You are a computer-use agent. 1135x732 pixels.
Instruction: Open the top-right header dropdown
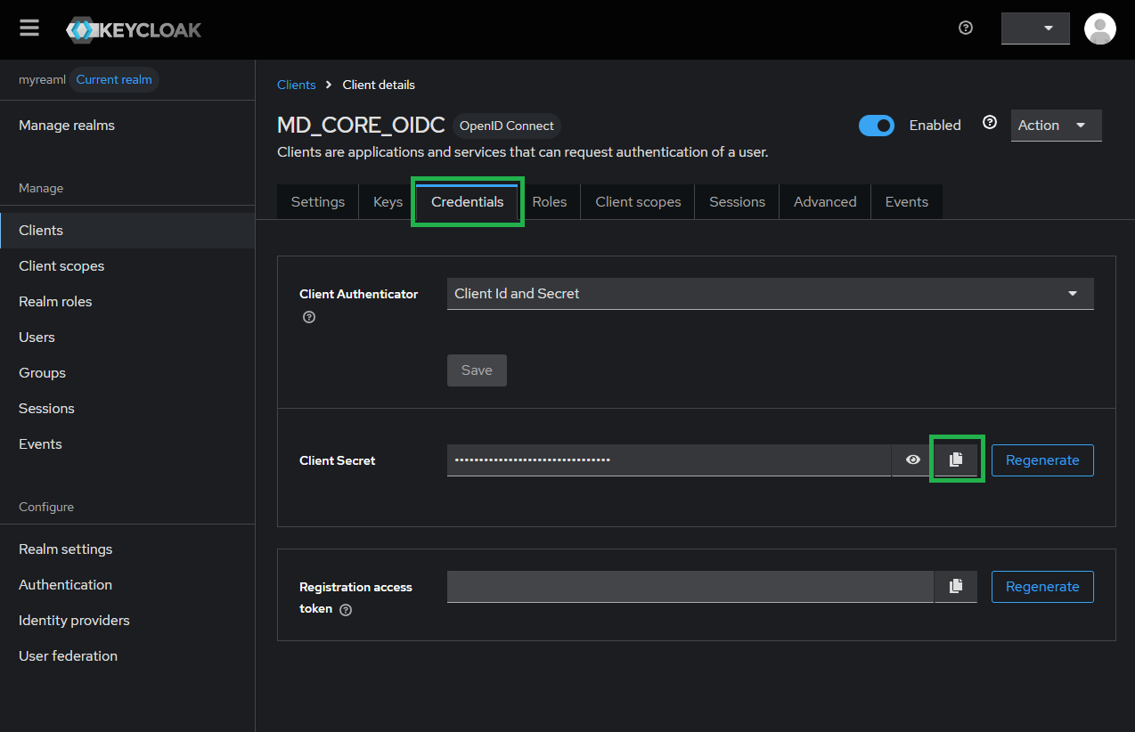1034,28
